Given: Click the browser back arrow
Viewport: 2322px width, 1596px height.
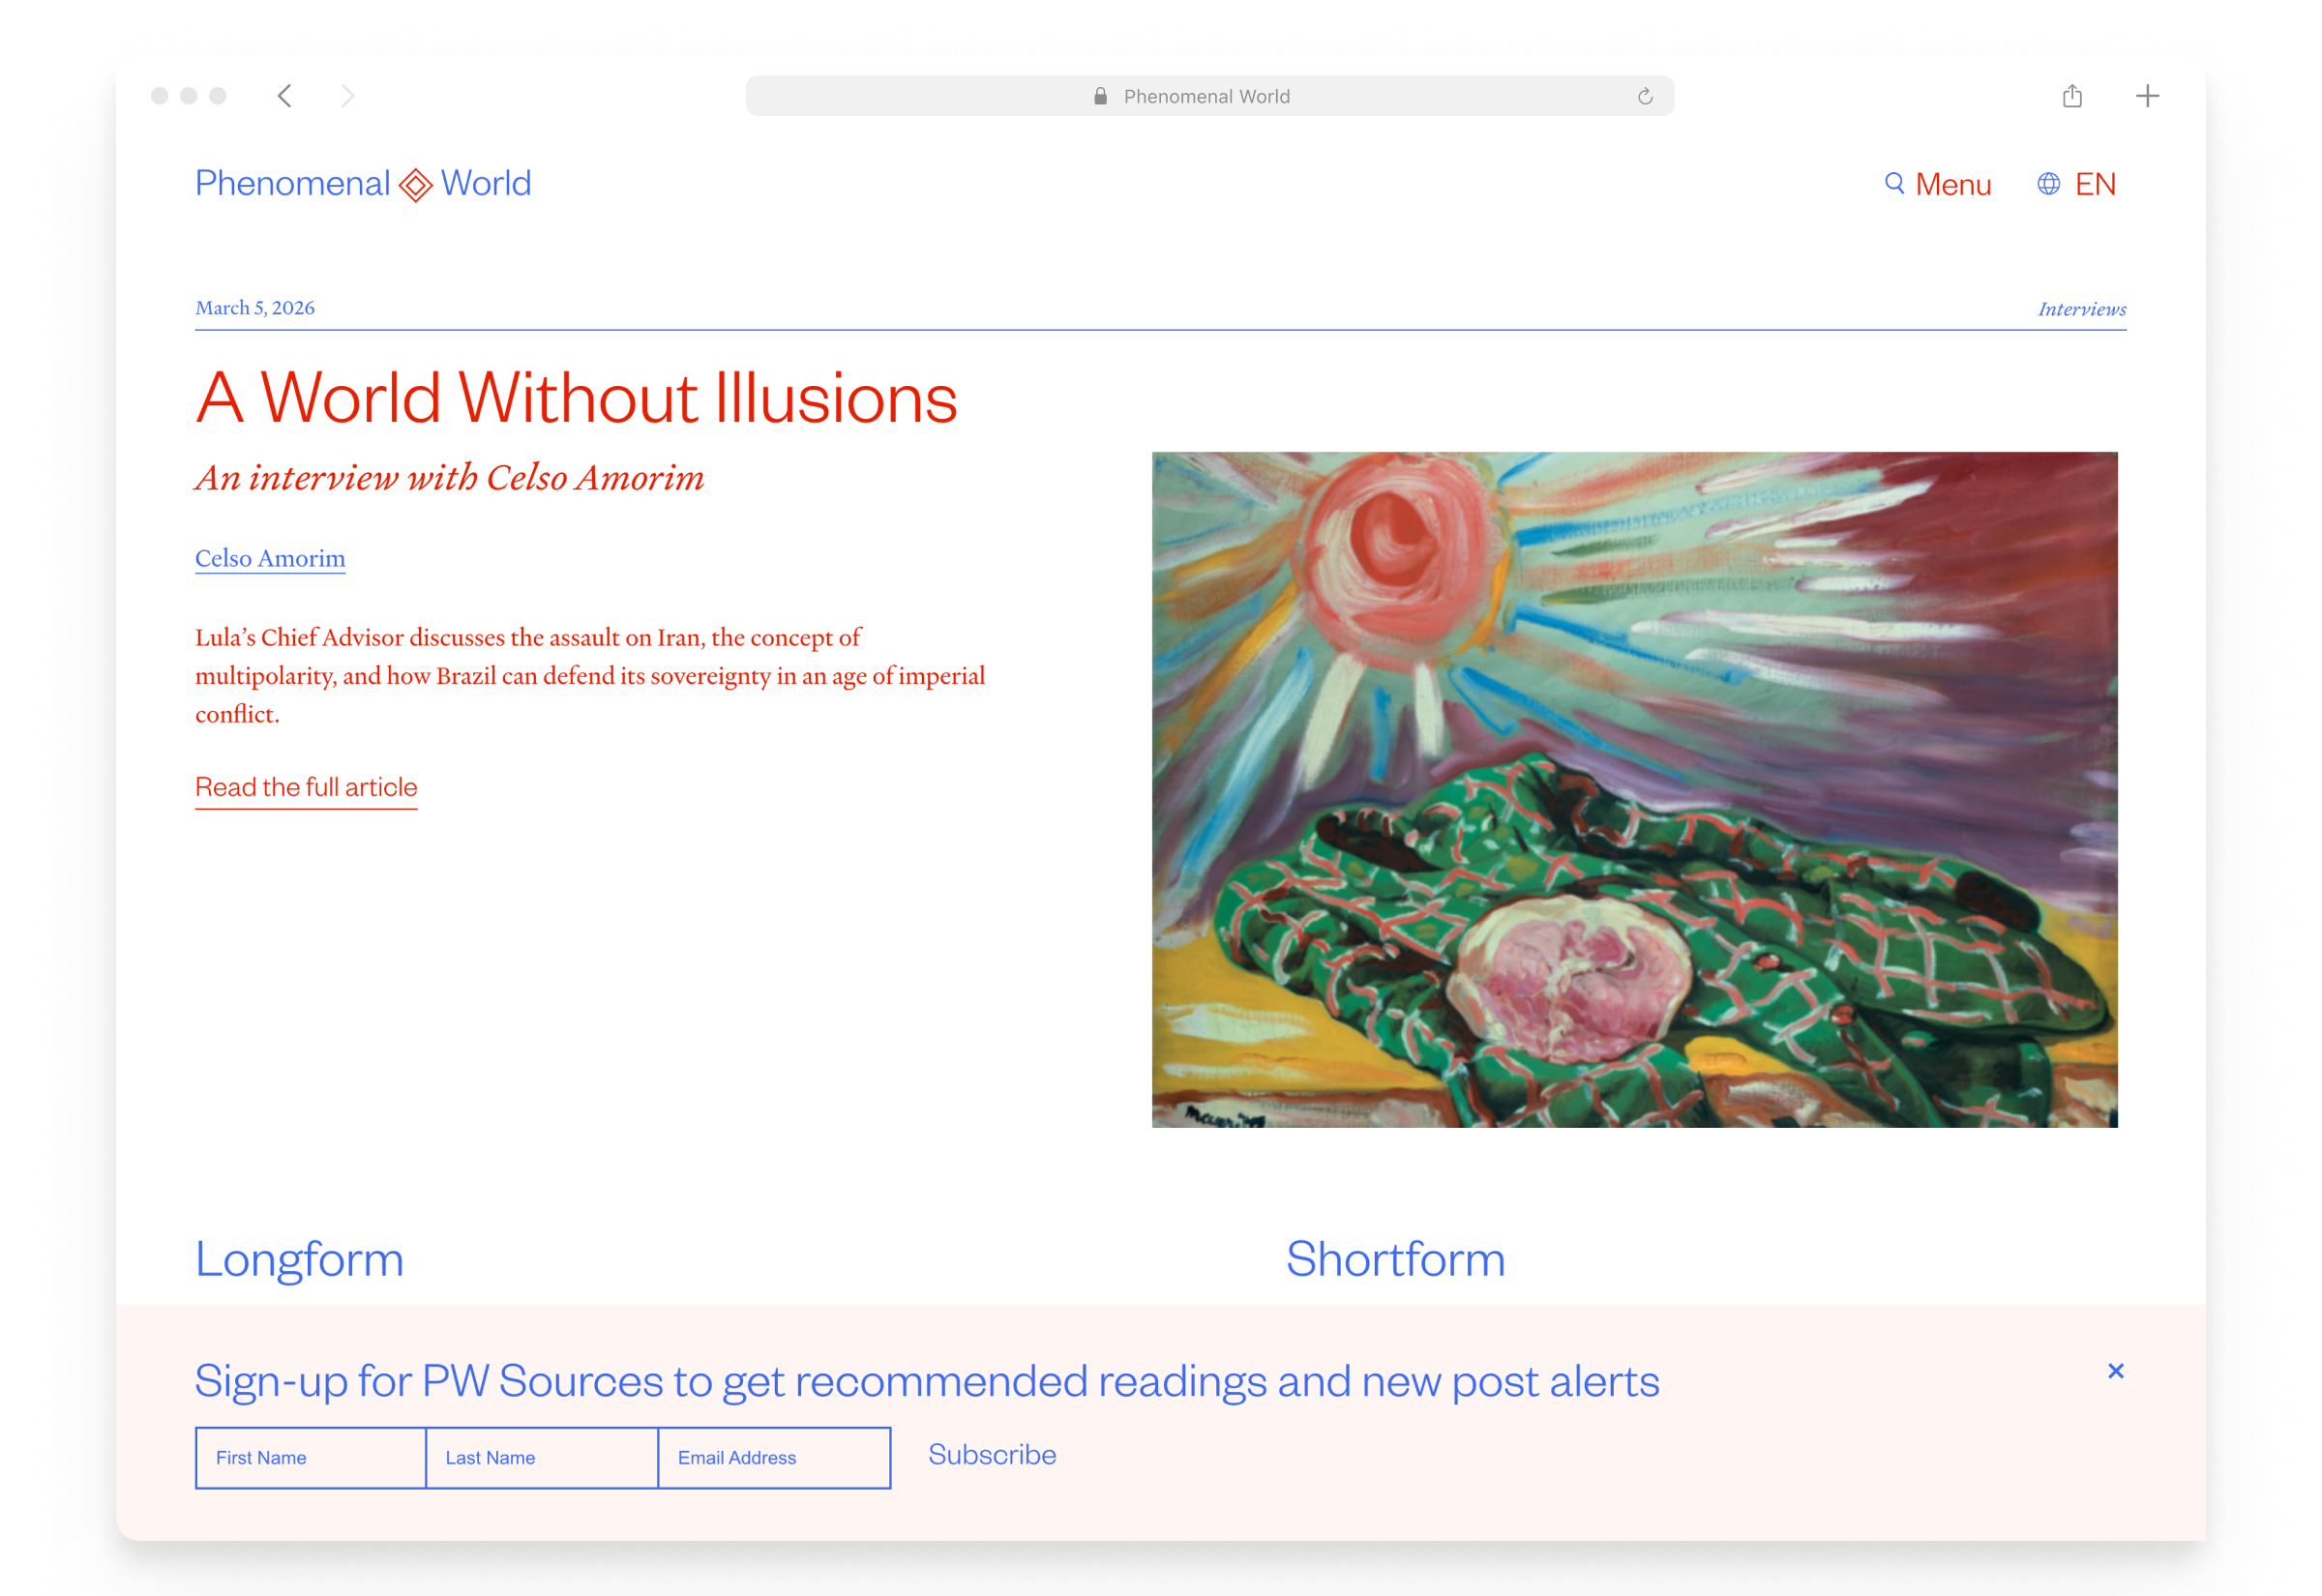Looking at the screenshot, I should coord(285,96).
